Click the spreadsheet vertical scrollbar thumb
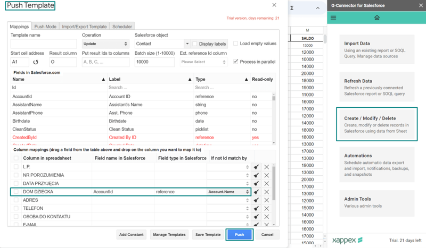 [x=325, y=39]
